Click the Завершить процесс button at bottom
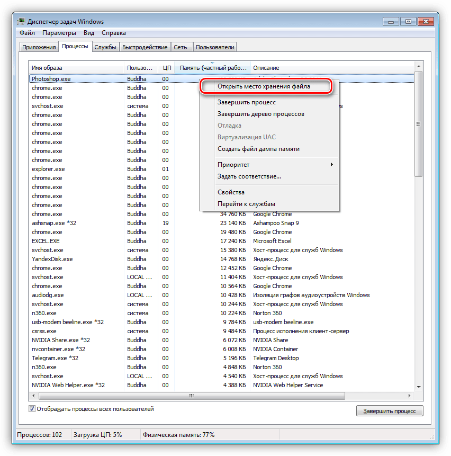 click(390, 411)
